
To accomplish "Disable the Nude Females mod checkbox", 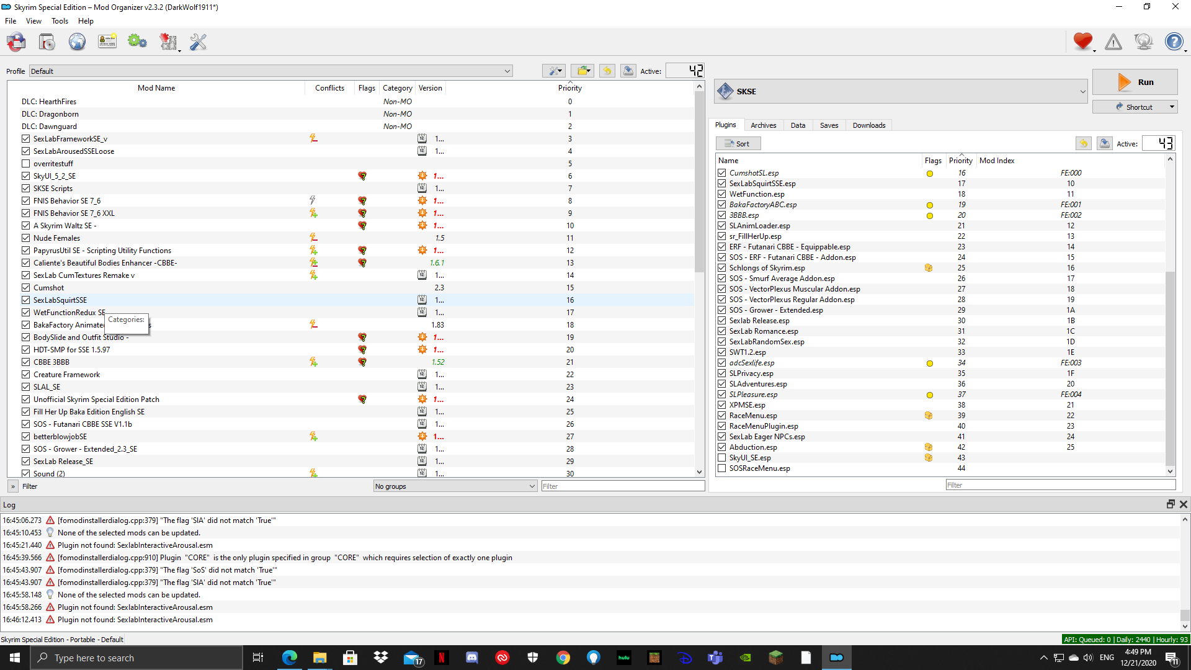I will tap(25, 238).
